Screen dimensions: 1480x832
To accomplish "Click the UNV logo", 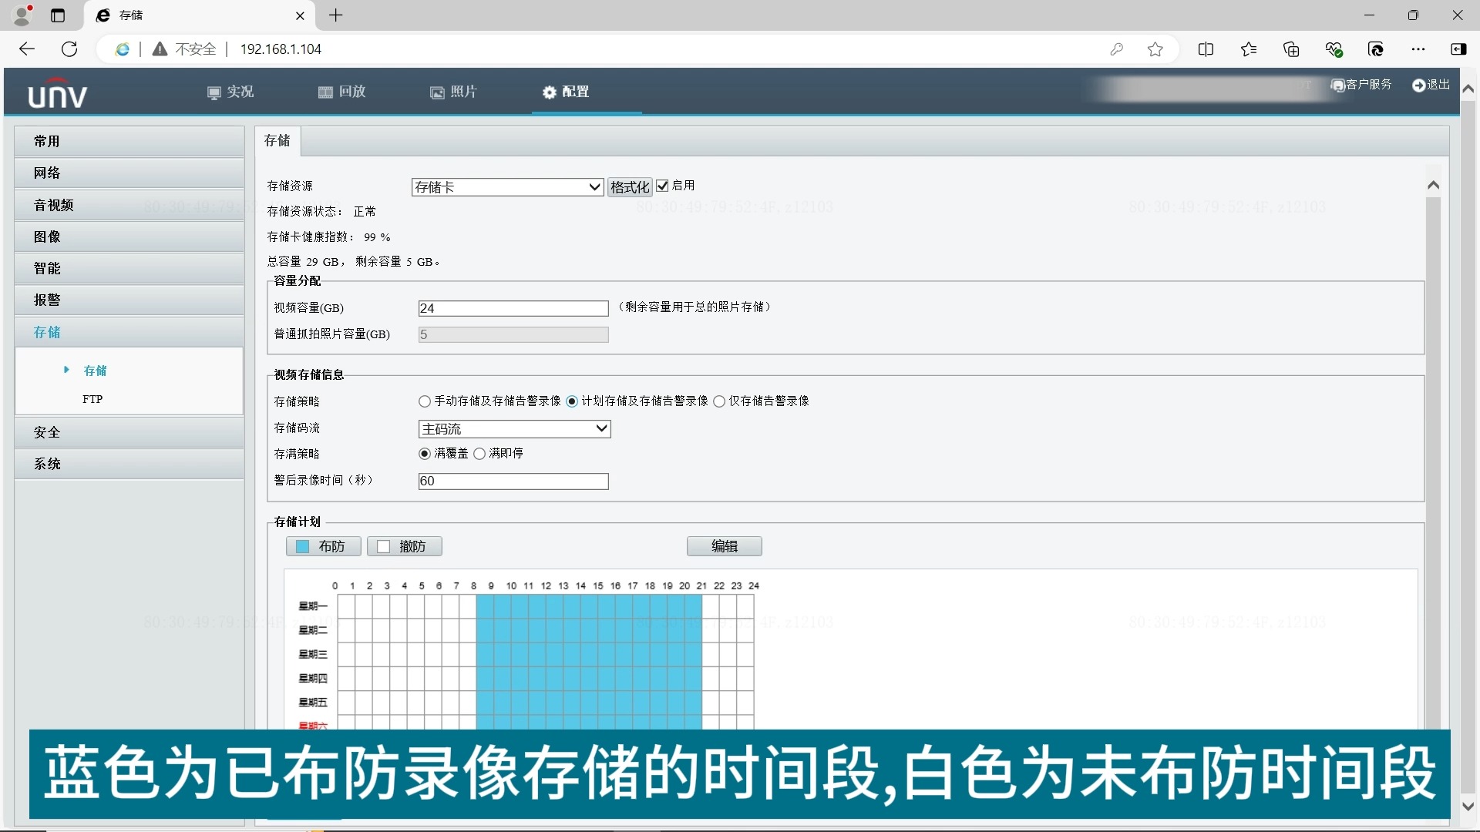I will click(x=57, y=92).
